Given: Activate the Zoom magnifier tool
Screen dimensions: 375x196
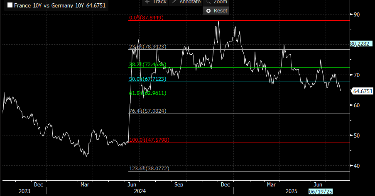Looking at the screenshot, I should (216, 2).
